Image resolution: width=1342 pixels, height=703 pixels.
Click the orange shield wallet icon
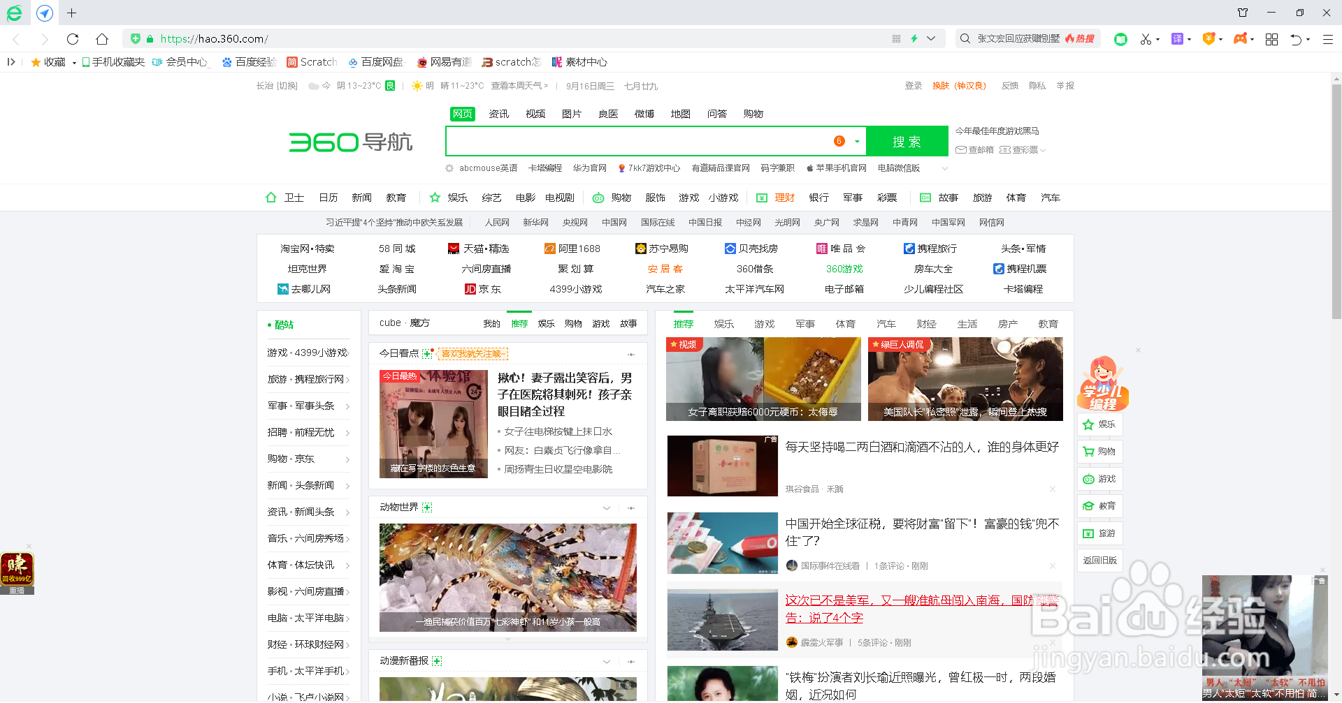coord(1208,39)
